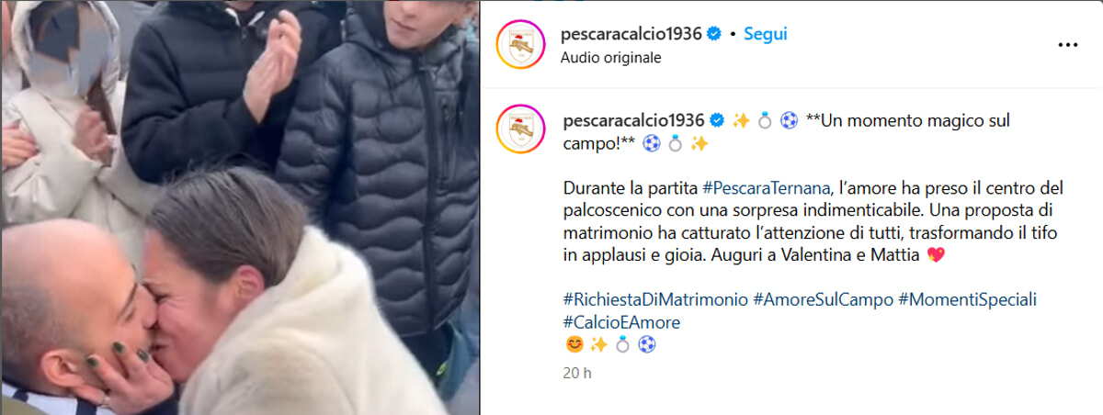Follow the account with the Segui button
Screen dimensions: 1103x415
(x=765, y=35)
